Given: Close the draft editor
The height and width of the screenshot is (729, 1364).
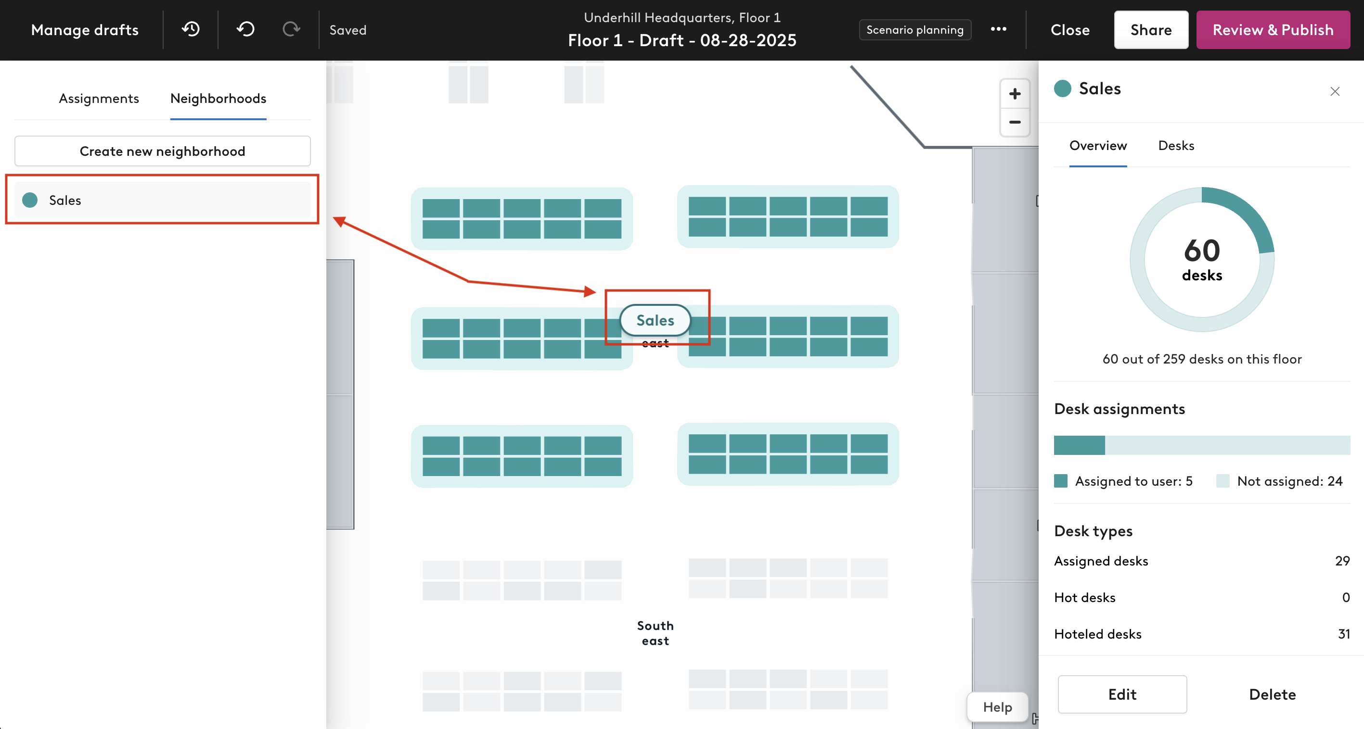Looking at the screenshot, I should (x=1069, y=30).
